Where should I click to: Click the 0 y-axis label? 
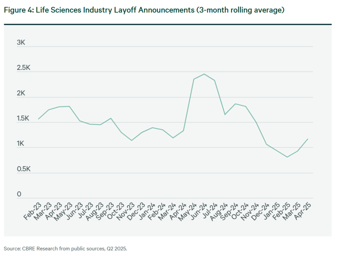pos(19,194)
